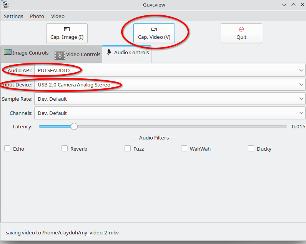Viewport: 306px width, 244px height.
Task: Enable the Fuzz filter checkbox
Action: pos(128,149)
